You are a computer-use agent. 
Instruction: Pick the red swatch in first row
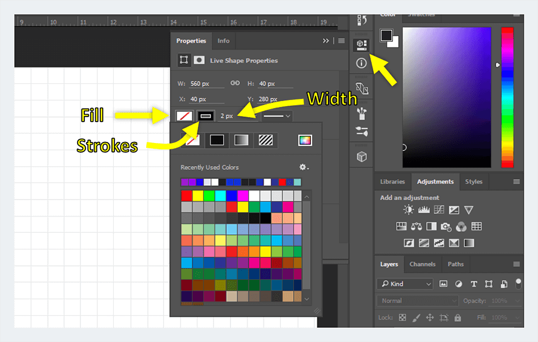point(187,196)
